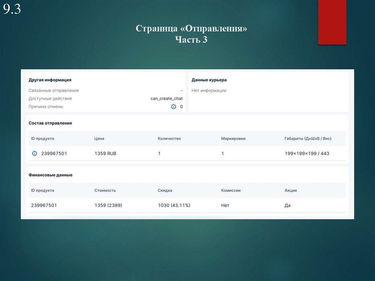Select 'Состав отправления' heading
The width and height of the screenshot is (375, 281).
click(50, 123)
